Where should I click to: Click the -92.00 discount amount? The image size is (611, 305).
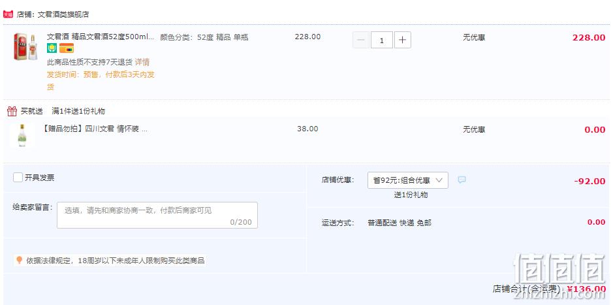click(590, 182)
